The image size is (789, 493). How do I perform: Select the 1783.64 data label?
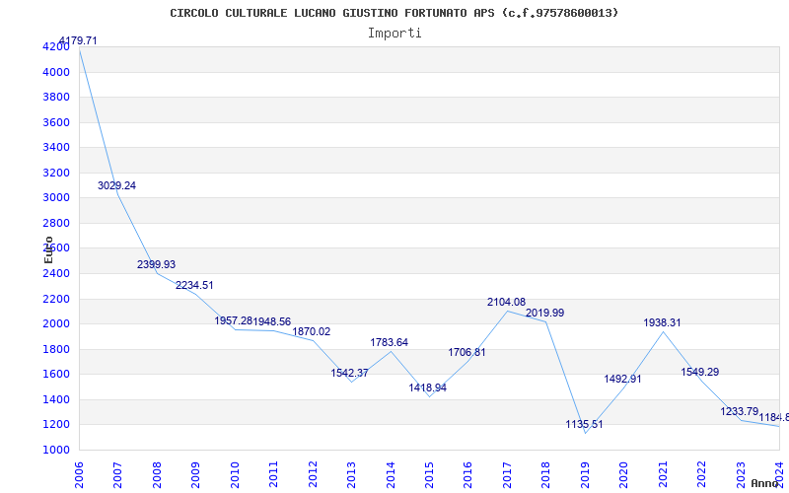click(389, 342)
